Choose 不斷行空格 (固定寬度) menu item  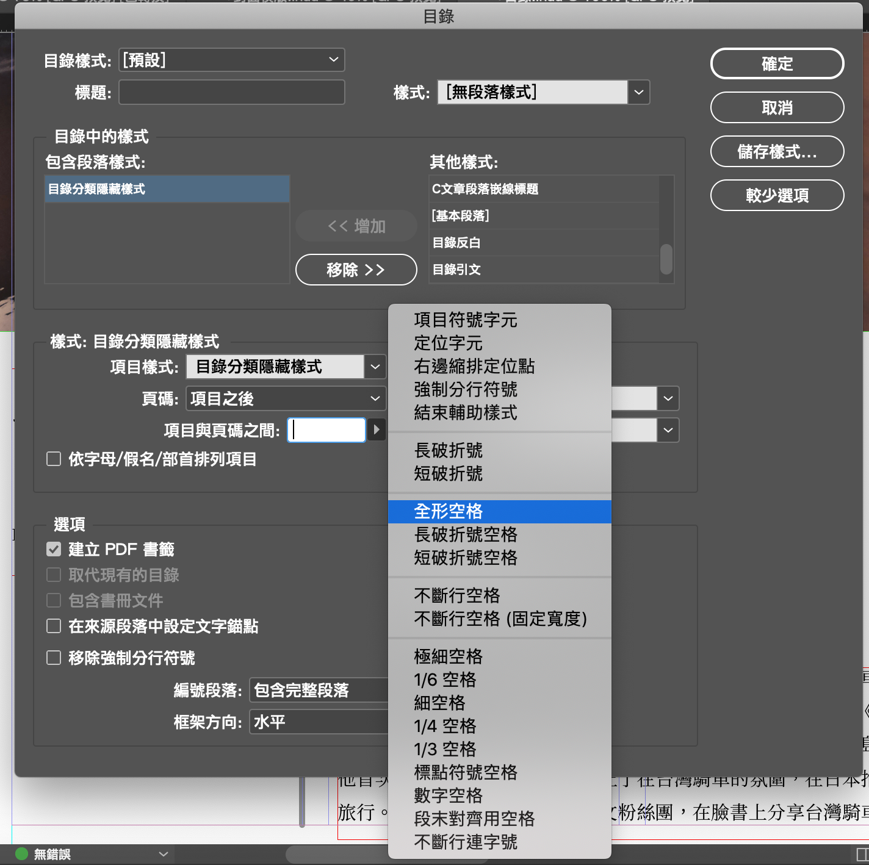[x=500, y=619]
